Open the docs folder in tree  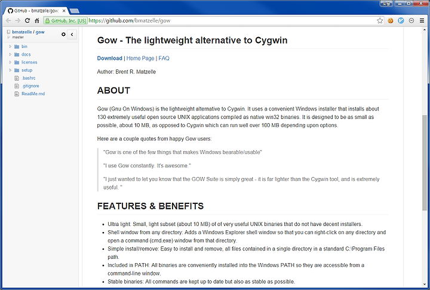coord(26,54)
